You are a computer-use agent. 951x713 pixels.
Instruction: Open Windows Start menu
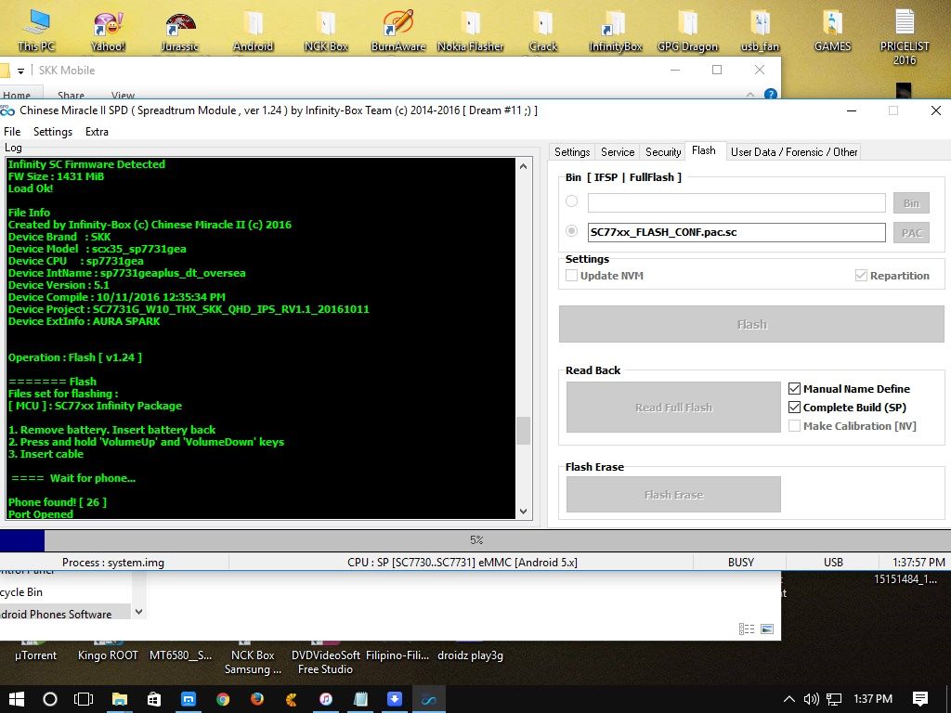point(17,699)
